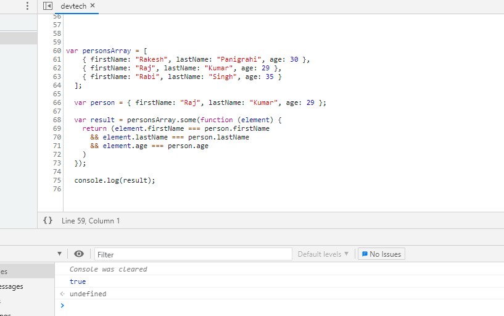Click the return keyword on line 69
The image size is (504, 316).
[x=94, y=128]
